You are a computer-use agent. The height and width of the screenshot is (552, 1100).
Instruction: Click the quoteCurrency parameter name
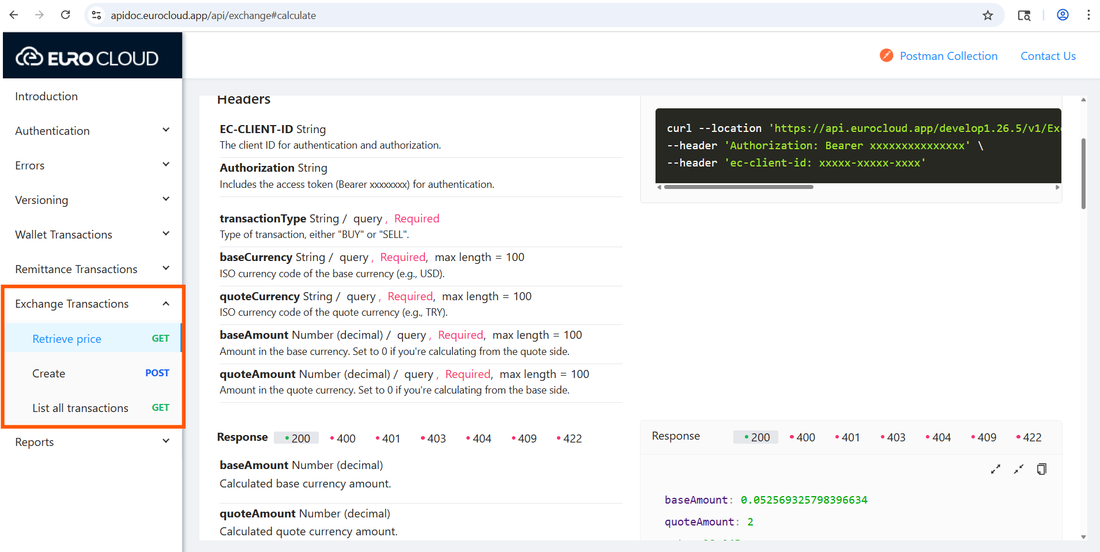point(259,296)
